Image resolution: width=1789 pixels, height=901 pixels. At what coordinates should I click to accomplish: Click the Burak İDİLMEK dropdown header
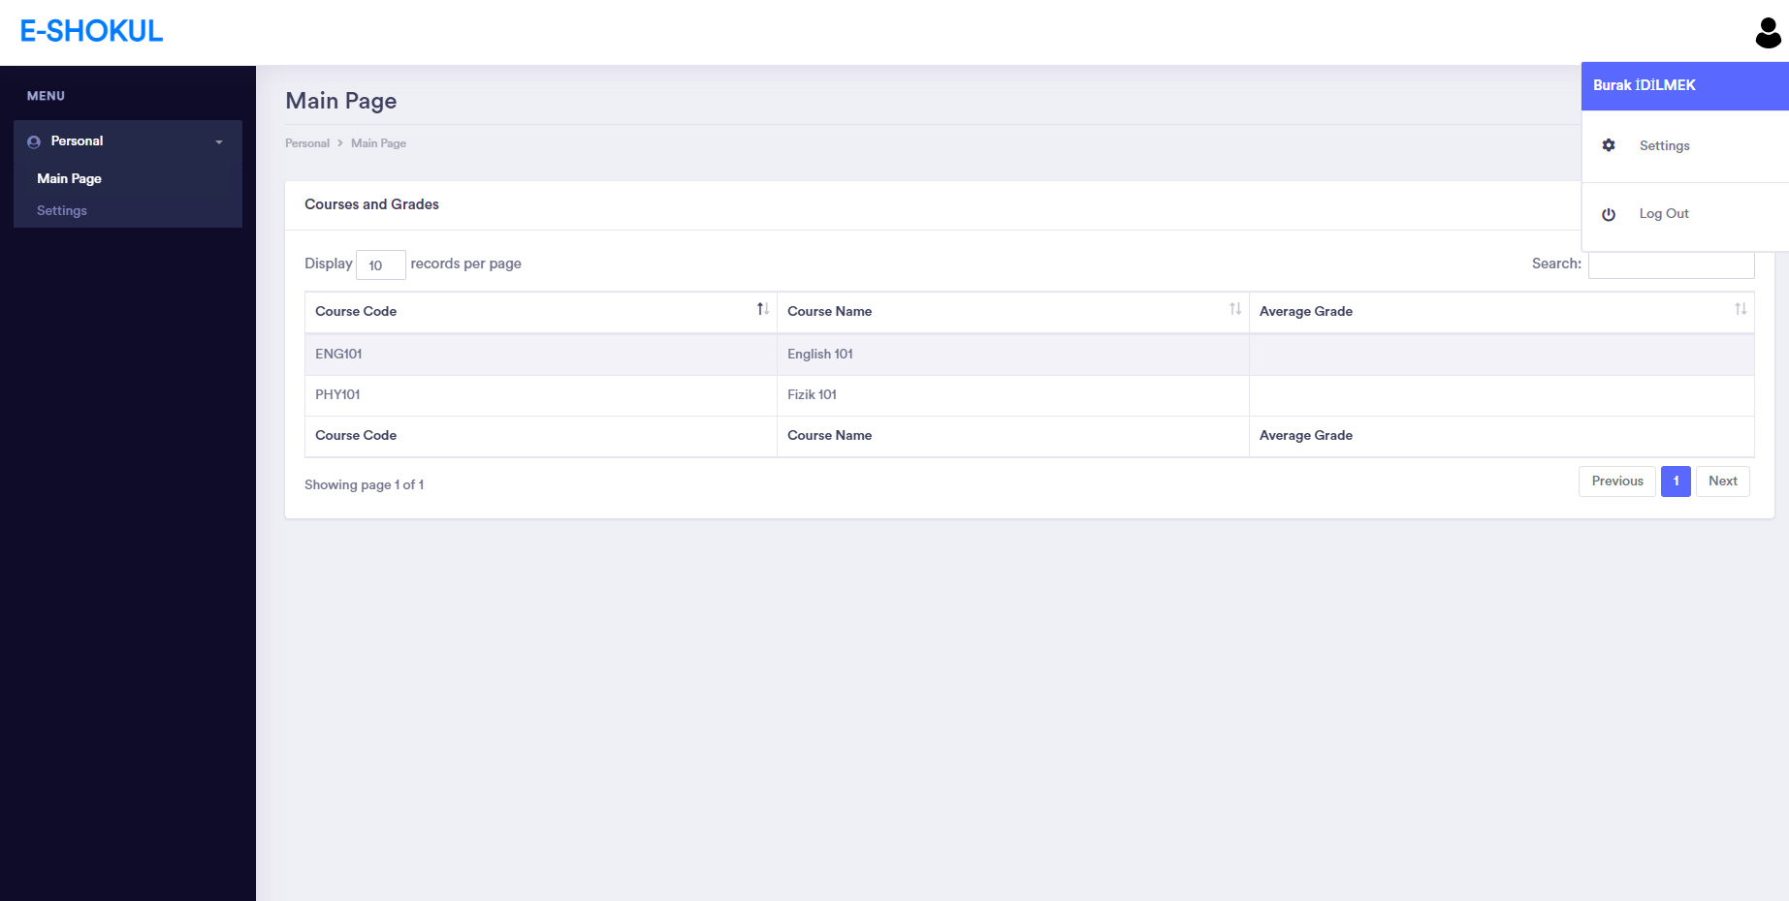click(1685, 86)
